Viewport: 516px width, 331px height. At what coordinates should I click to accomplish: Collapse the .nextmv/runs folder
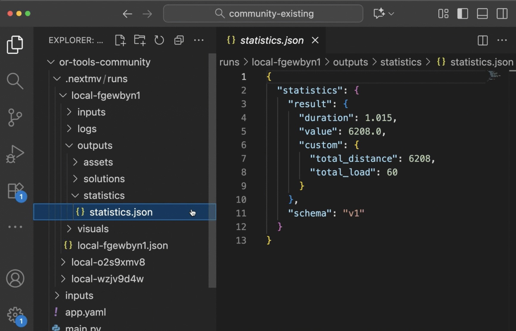pos(57,79)
